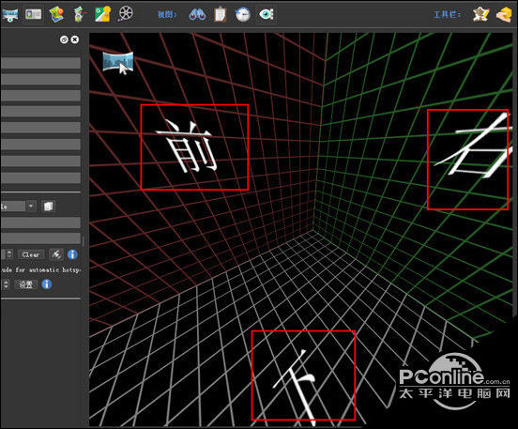Image resolution: width=518 pixels, height=429 pixels.
Task: Open the film reel animation icon
Action: pyautogui.click(x=126, y=14)
